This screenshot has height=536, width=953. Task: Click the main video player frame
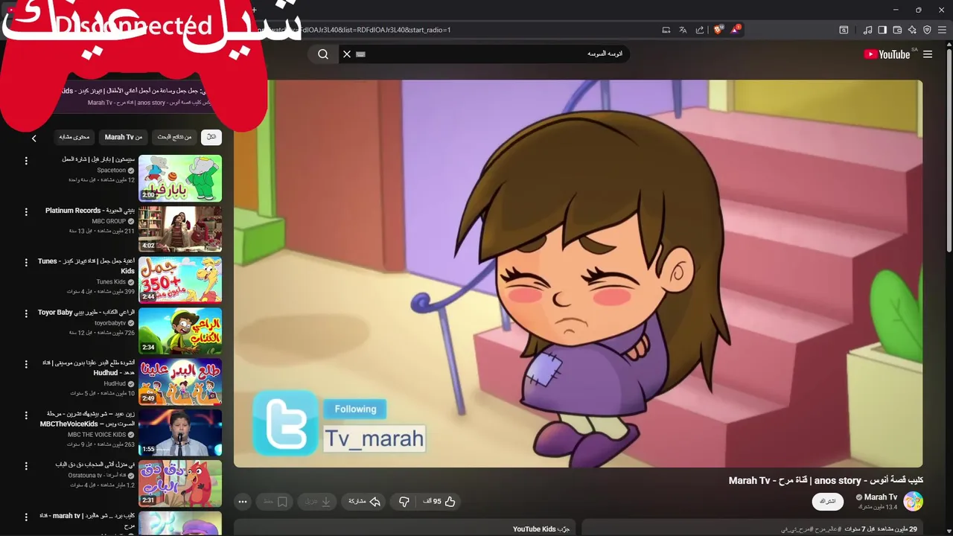(579, 273)
